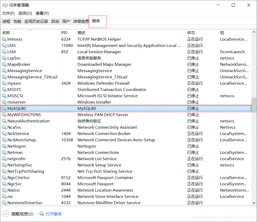This screenshot has width=257, height=222.
Task: Click the nsi service name
Action: coord(10,197)
